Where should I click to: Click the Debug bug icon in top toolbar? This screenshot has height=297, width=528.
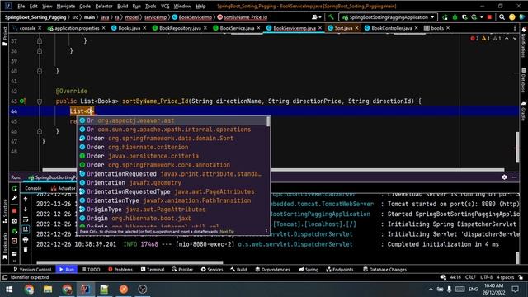pyautogui.click(x=455, y=17)
